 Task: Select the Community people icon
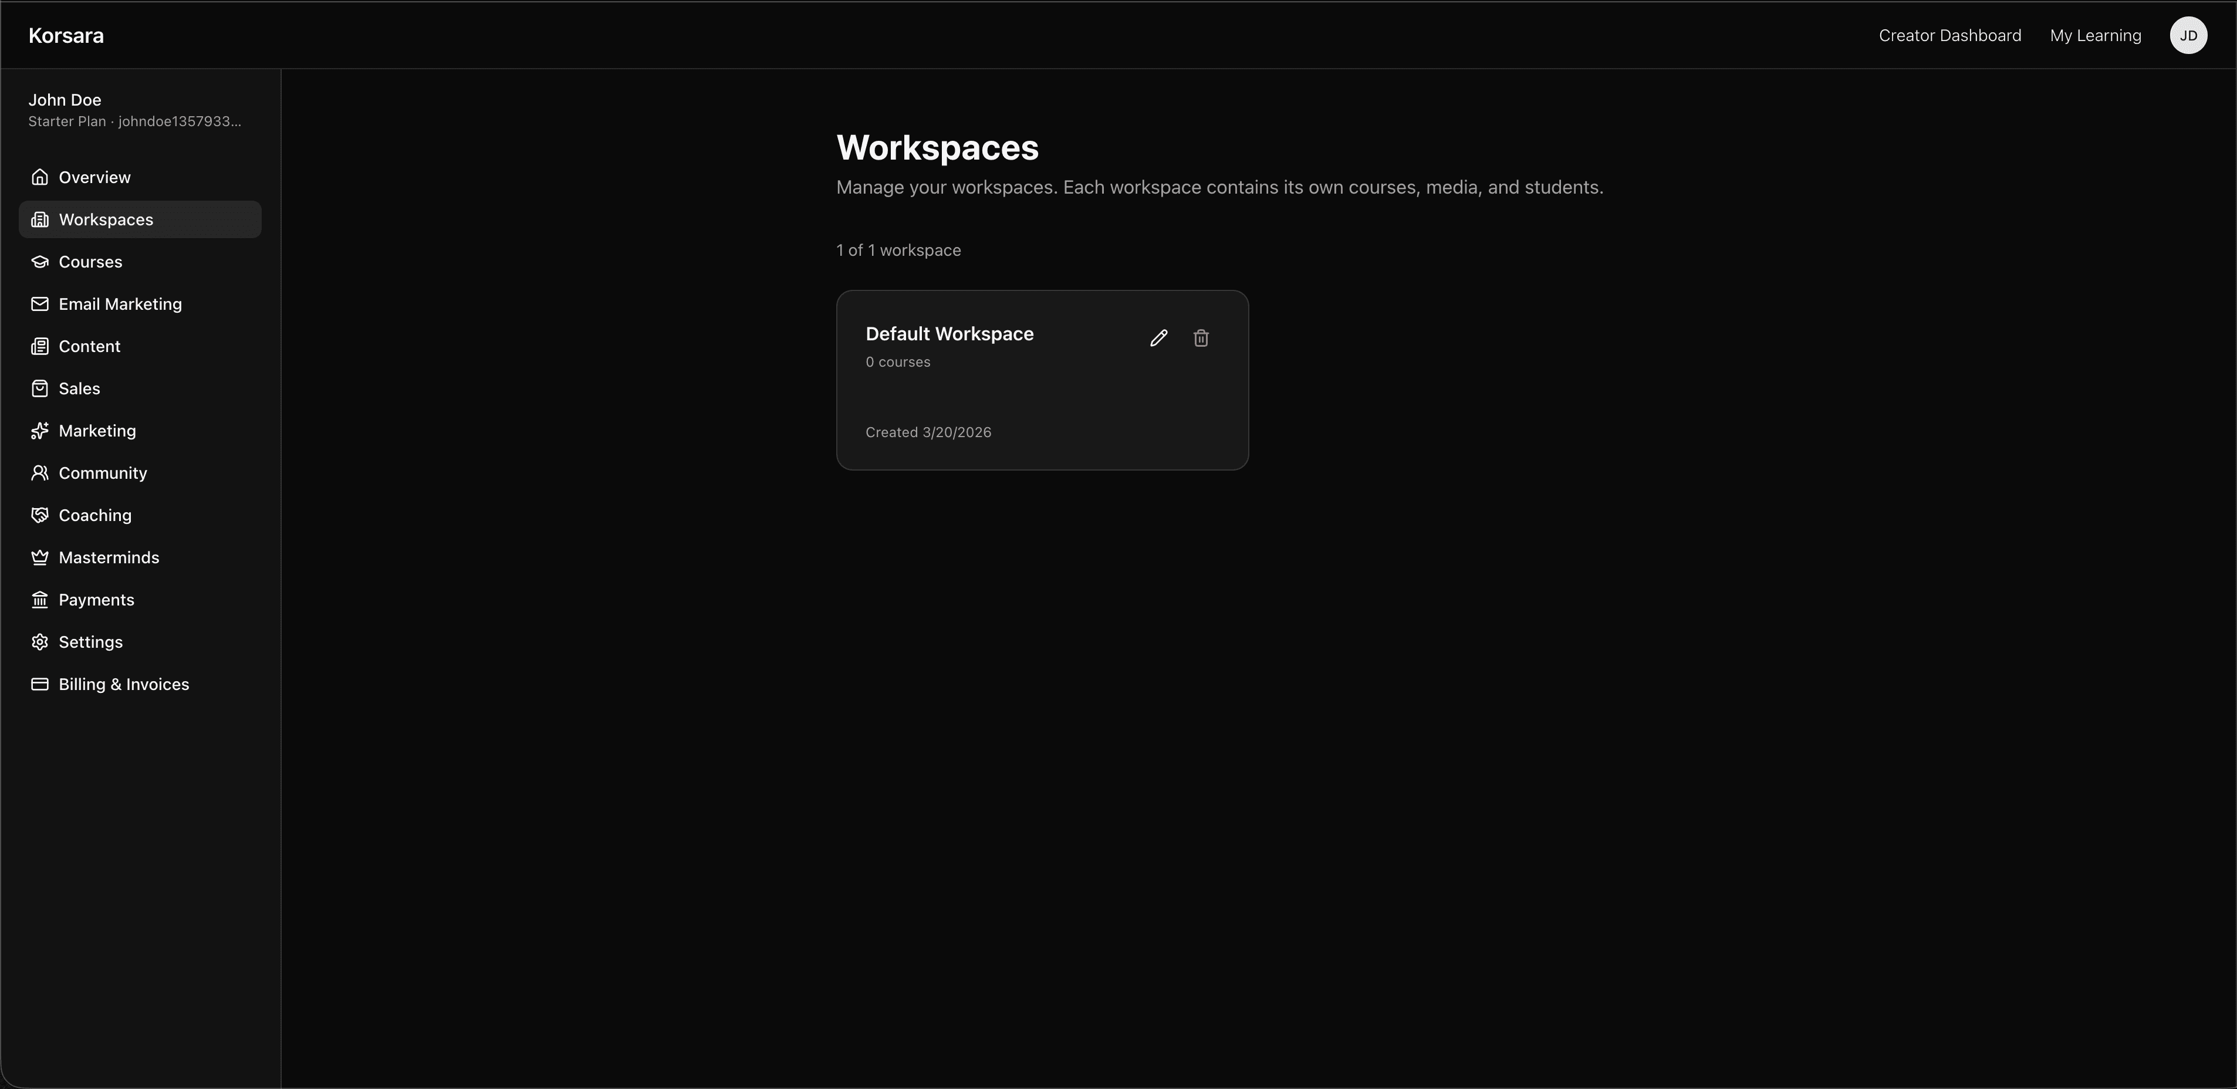[x=40, y=472]
